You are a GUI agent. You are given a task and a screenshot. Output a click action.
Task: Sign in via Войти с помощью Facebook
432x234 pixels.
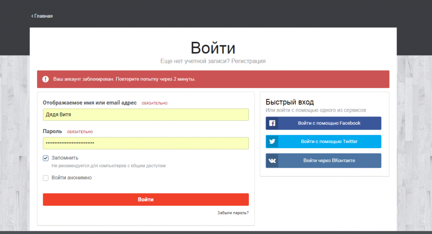pyautogui.click(x=329, y=123)
